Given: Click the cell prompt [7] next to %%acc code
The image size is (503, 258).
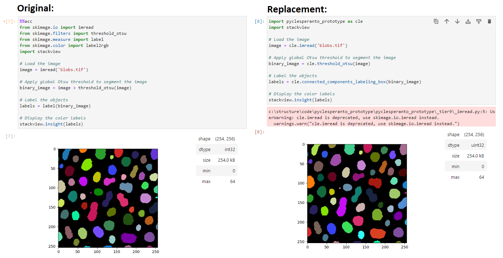Looking at the screenshot, I should [10, 22].
